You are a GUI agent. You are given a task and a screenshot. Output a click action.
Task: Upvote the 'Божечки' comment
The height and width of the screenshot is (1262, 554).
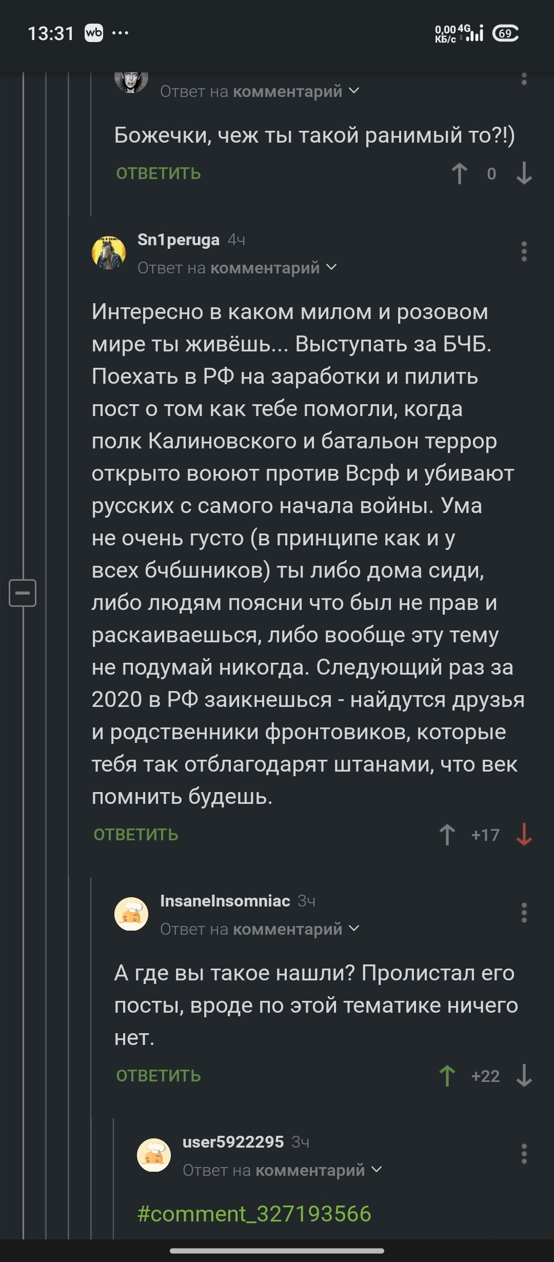click(460, 173)
